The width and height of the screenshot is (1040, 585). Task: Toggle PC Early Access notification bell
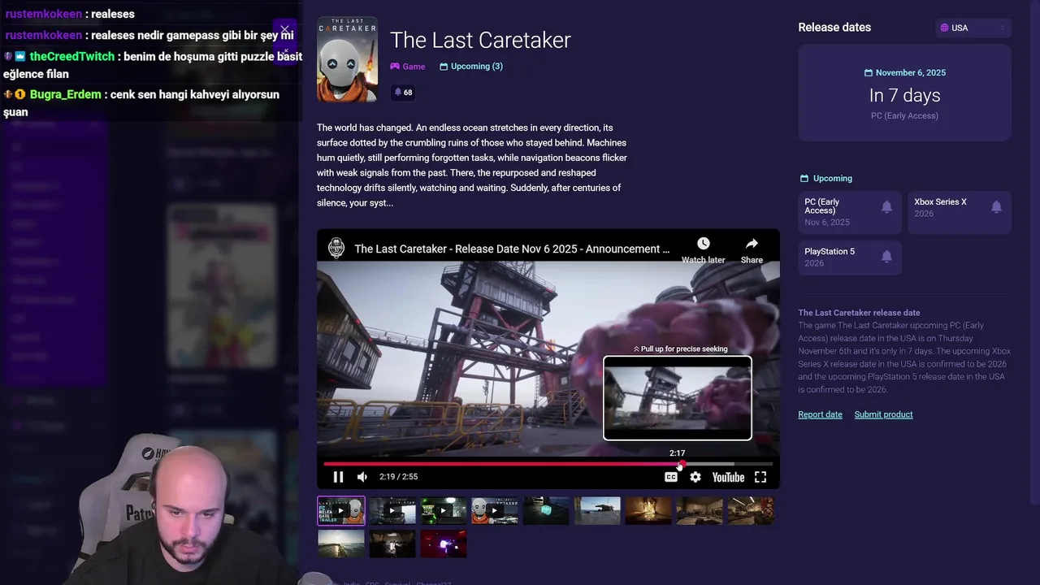click(x=886, y=207)
